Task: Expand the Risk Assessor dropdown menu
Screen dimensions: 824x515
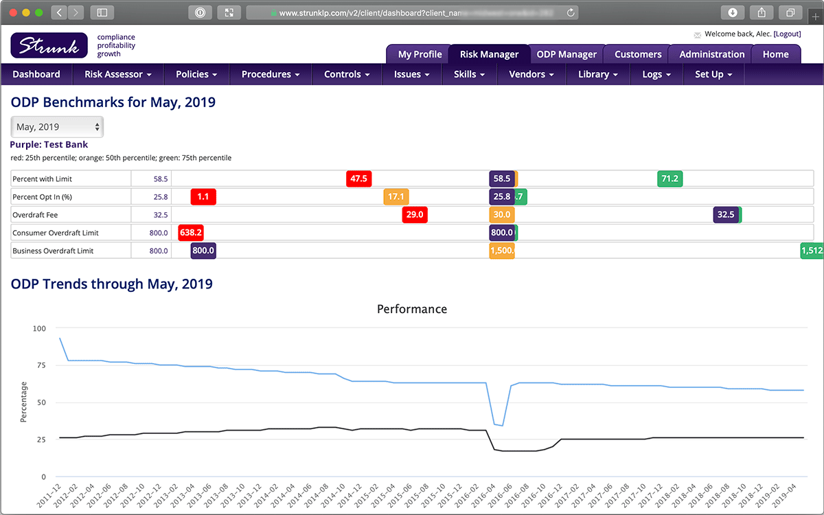Action: click(117, 74)
